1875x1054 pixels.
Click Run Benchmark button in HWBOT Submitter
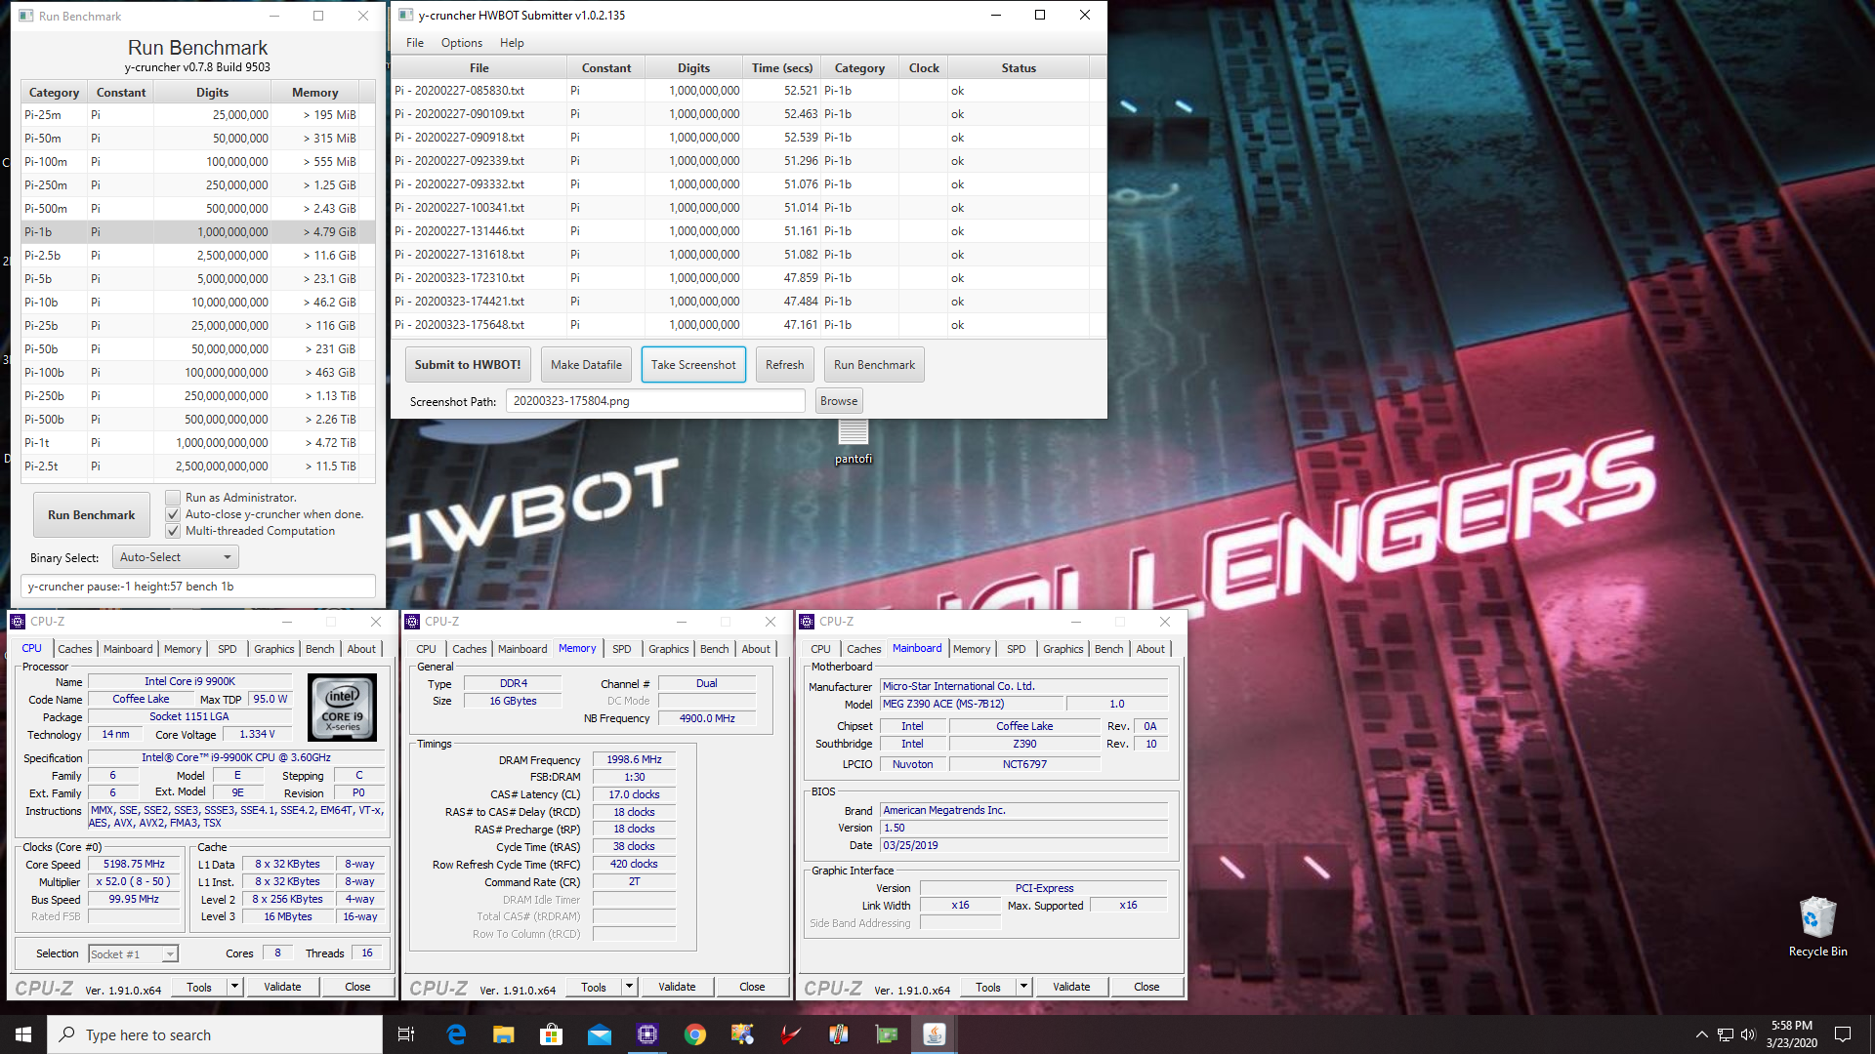tap(874, 365)
